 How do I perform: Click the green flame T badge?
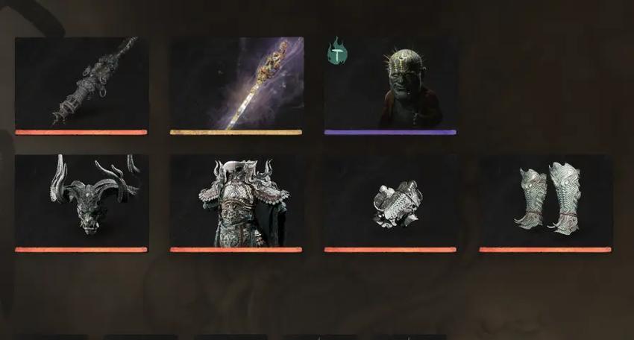point(338,51)
